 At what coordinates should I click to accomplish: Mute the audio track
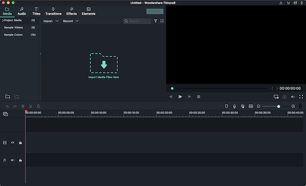click(12, 160)
